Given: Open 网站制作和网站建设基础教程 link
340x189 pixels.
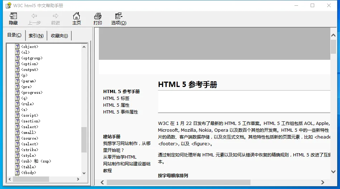Looking at the screenshot, I should point(127,167).
